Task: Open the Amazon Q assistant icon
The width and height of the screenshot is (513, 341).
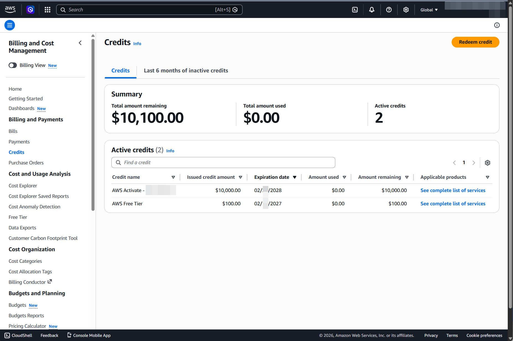Action: (30, 10)
